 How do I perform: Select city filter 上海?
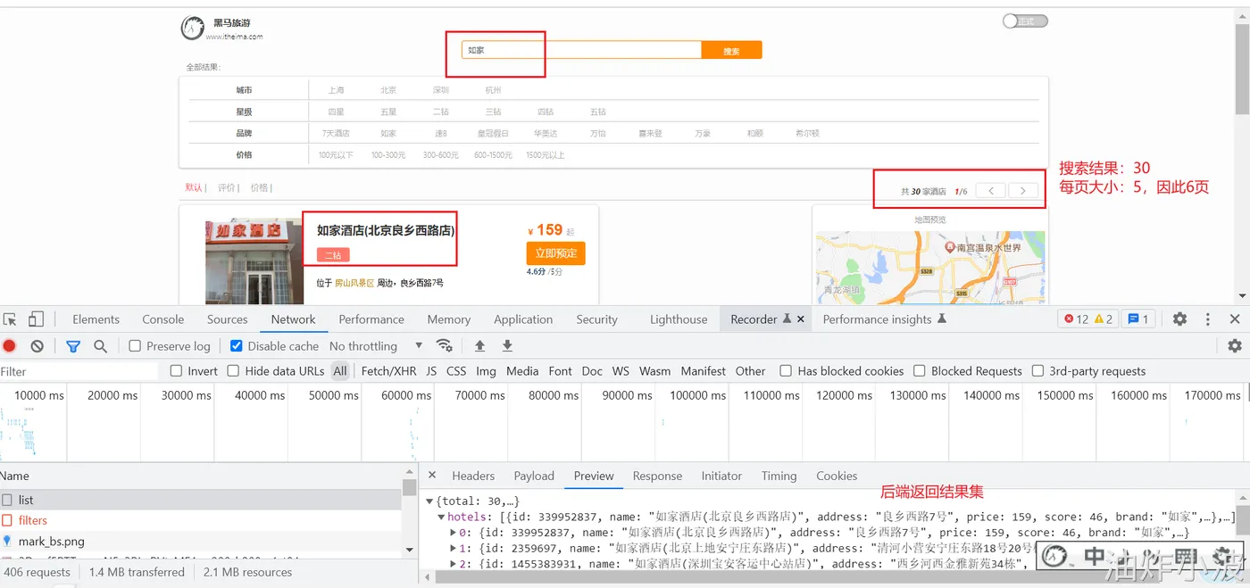336,90
